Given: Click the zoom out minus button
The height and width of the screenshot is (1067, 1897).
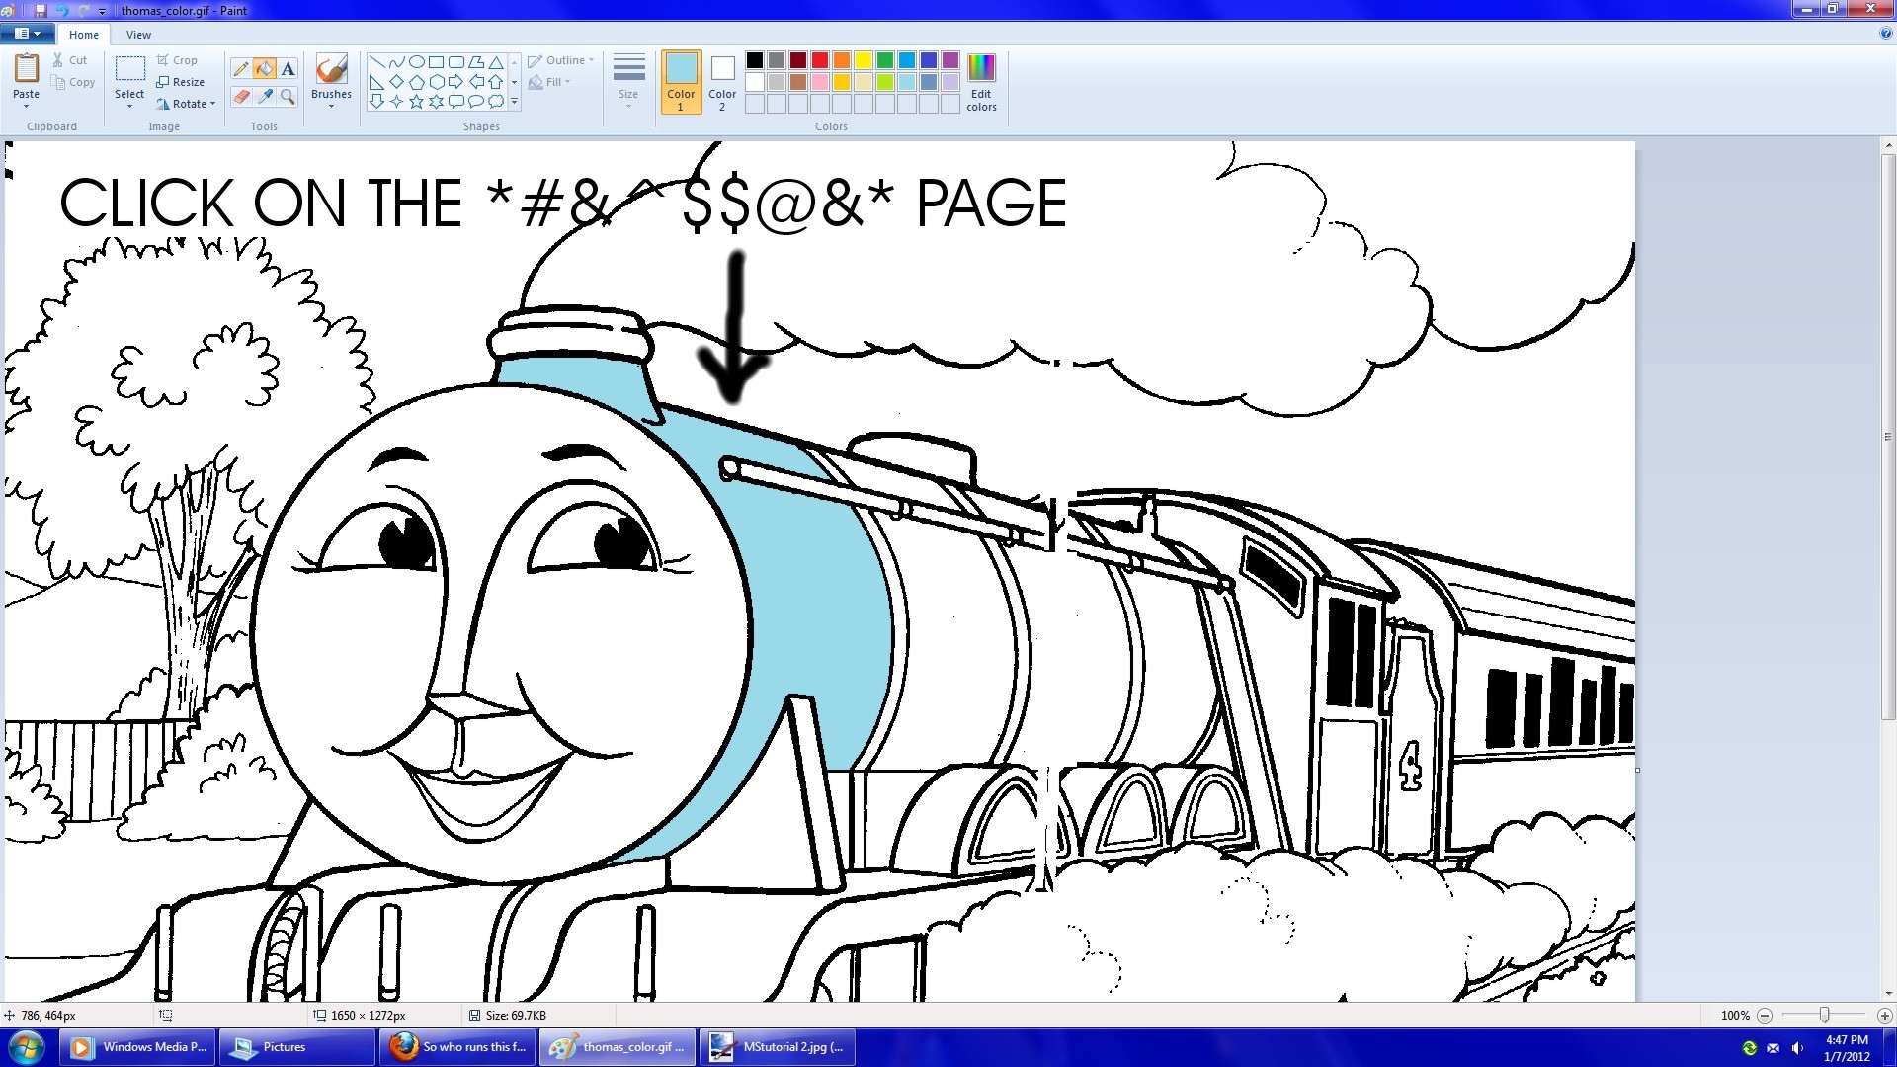Looking at the screenshot, I should coord(1765,1015).
